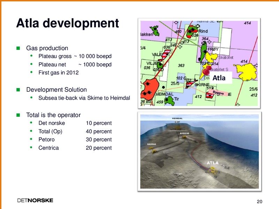Select the Gas production heading
279x209 pixels.
click(47, 48)
